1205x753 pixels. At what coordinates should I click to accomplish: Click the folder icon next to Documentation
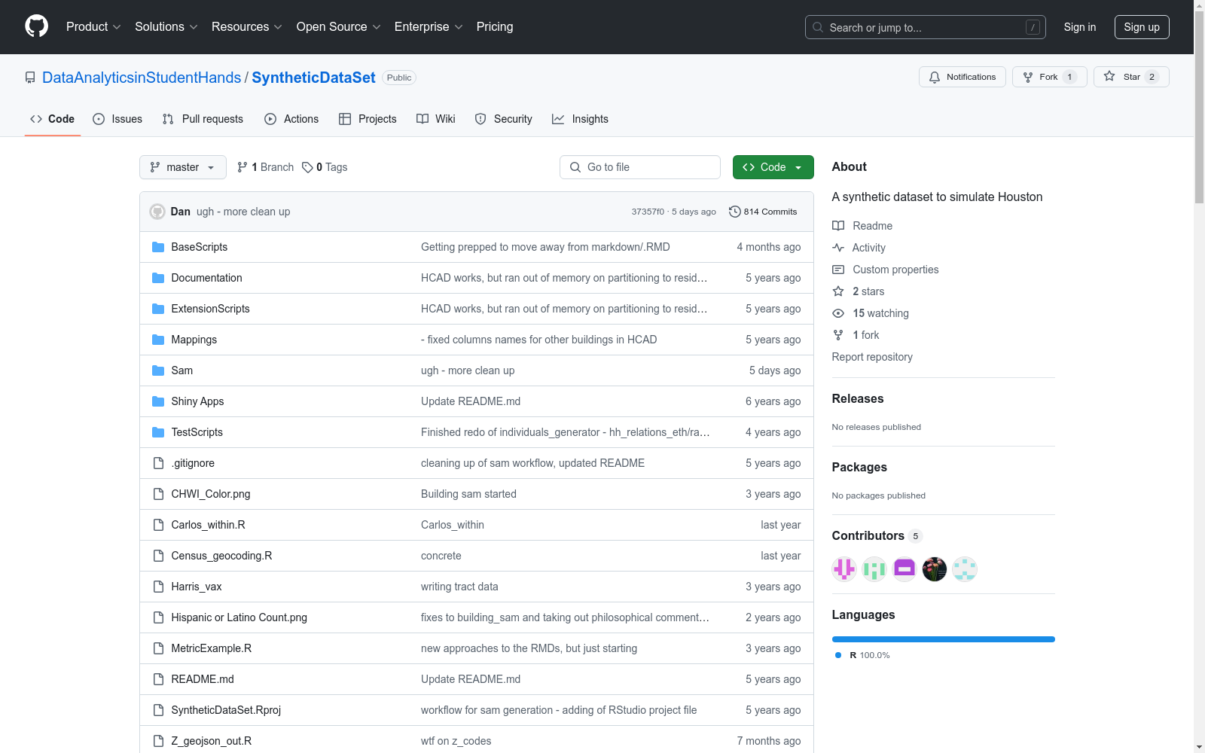tap(158, 278)
